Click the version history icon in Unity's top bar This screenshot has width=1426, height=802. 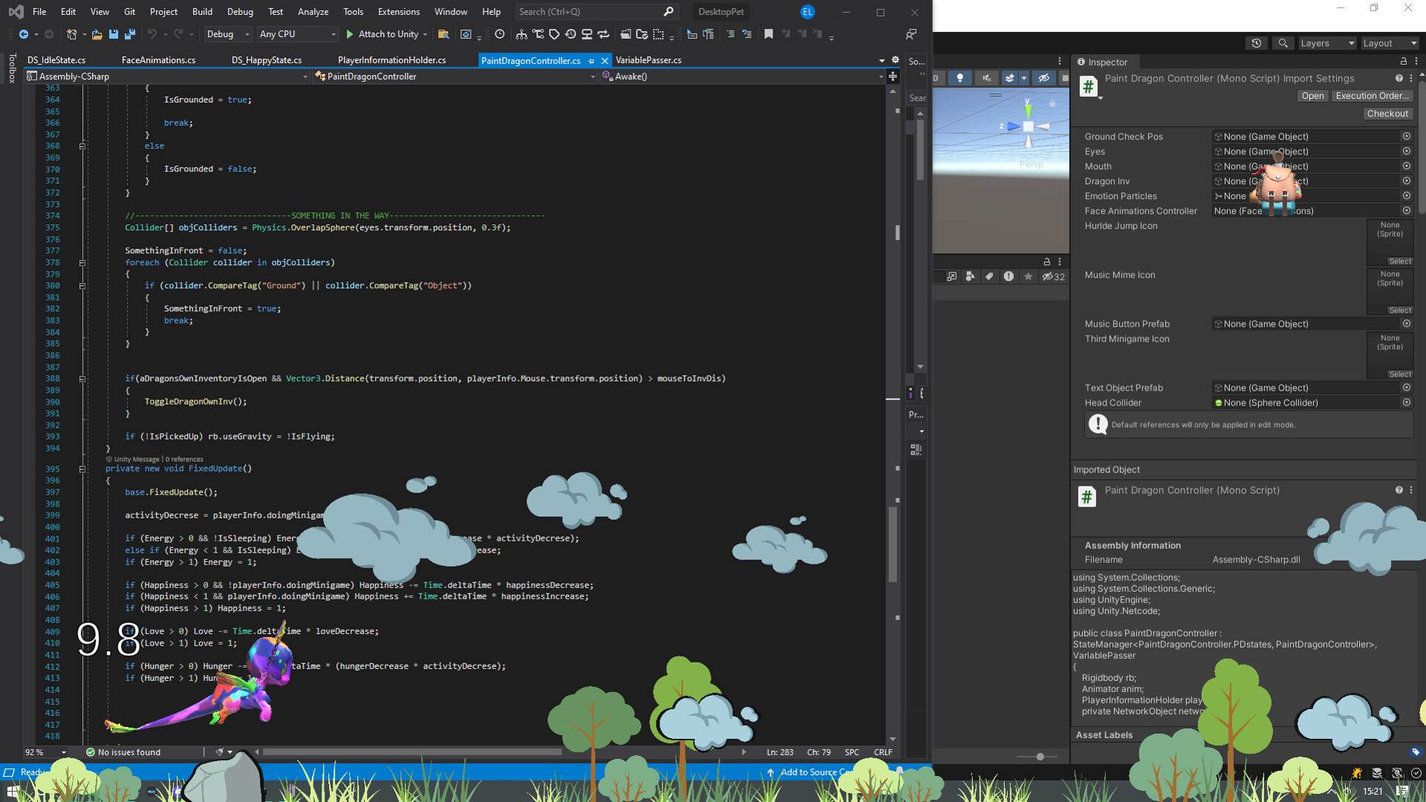tap(1257, 43)
